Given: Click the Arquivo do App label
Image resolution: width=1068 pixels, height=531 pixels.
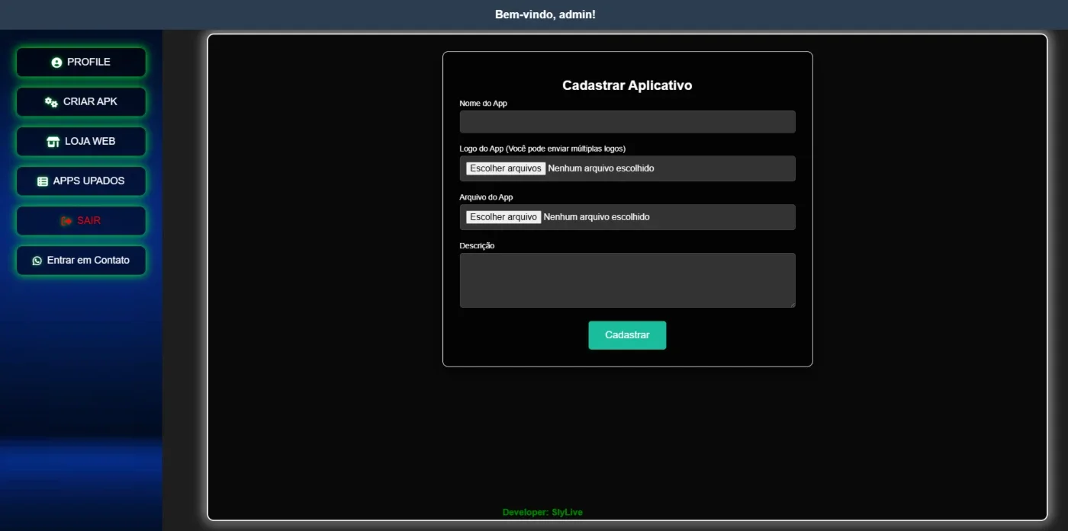Looking at the screenshot, I should coord(486,197).
